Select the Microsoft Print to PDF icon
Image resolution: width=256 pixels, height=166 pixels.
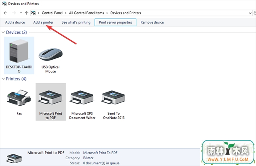tap(50, 98)
